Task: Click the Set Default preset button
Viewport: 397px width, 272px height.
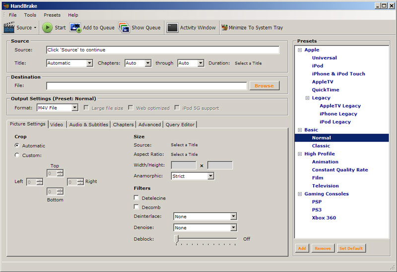Action: click(x=351, y=248)
